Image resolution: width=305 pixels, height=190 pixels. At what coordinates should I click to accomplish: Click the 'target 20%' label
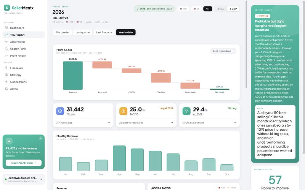pyautogui.click(x=166, y=108)
